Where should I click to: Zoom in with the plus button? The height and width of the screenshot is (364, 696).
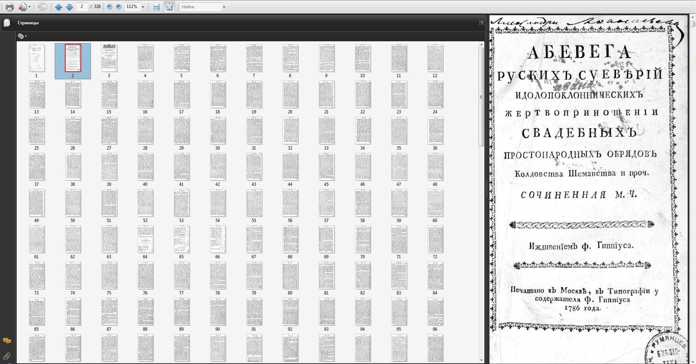point(118,7)
